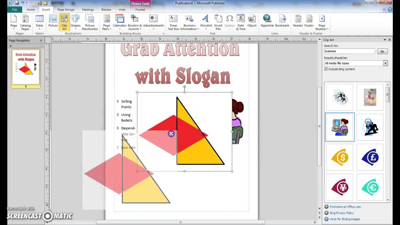
Task: Click the Insert File icon
Action: (218, 22)
